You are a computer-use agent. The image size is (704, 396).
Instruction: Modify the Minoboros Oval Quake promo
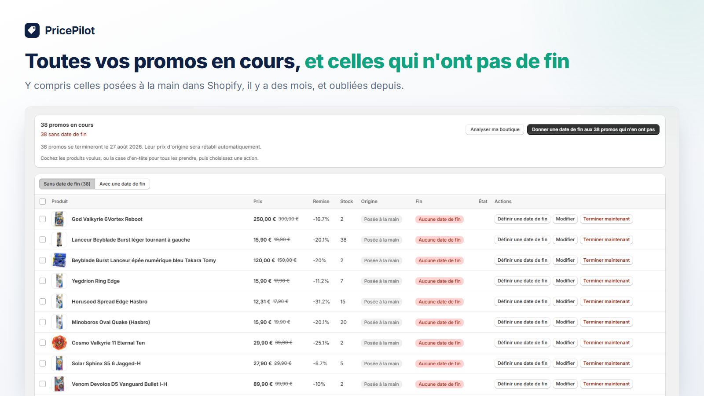point(565,322)
